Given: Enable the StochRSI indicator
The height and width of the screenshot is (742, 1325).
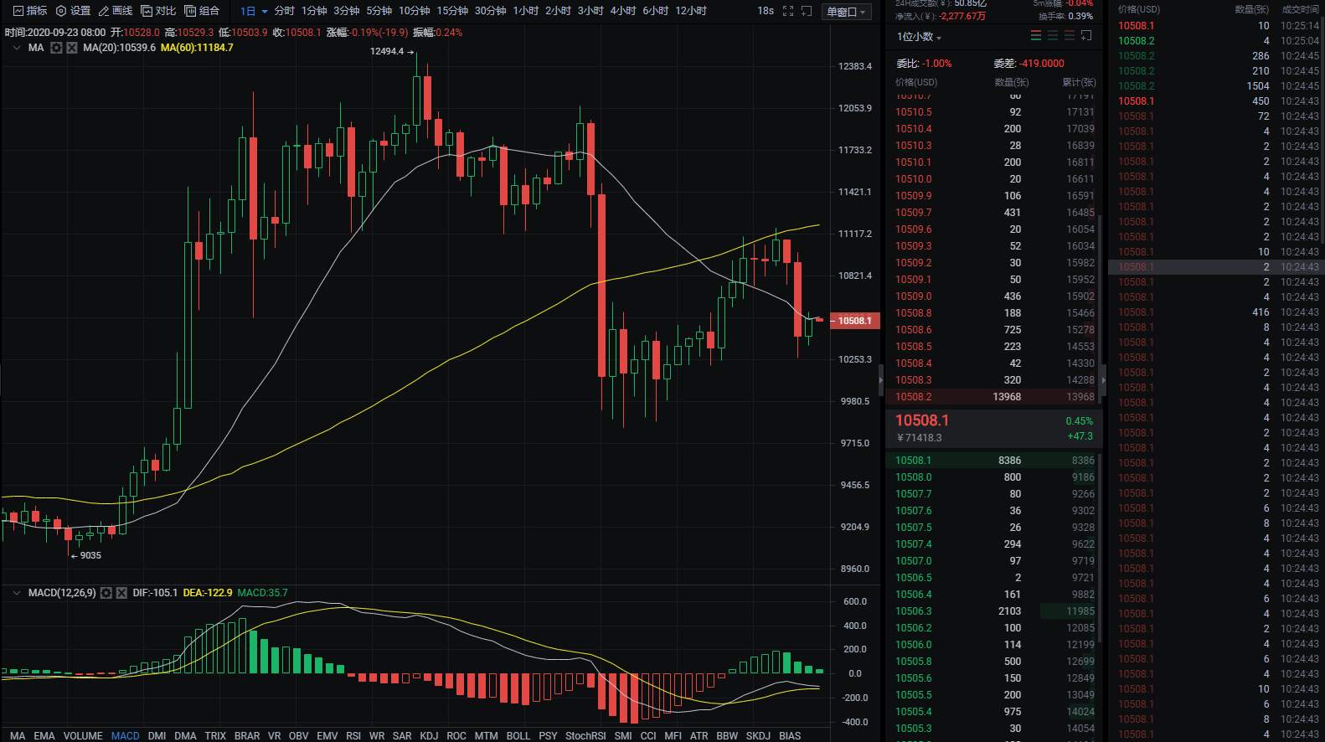Looking at the screenshot, I should tap(585, 735).
